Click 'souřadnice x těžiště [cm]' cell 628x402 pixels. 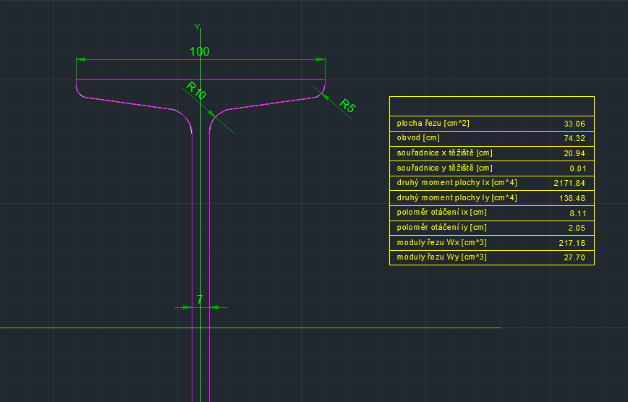click(444, 153)
